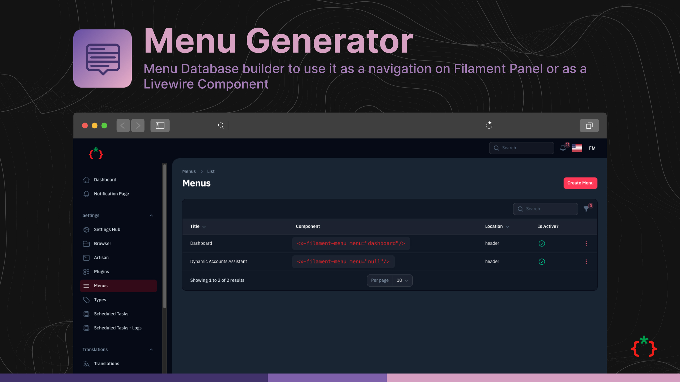Click the notifications bell icon

(563, 148)
